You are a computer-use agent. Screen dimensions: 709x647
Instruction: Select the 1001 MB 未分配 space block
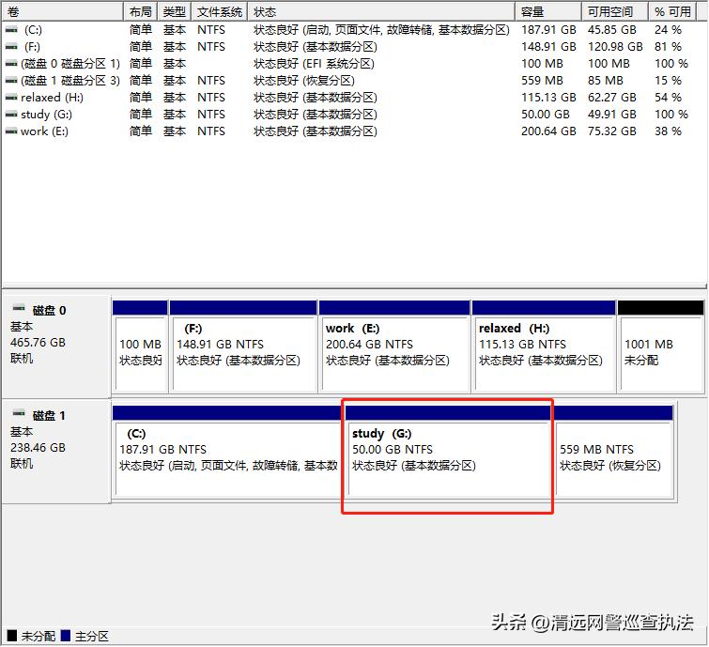[660, 347]
